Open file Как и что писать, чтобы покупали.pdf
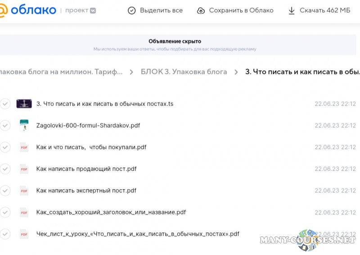Viewport: 360px width, 255px height. (x=91, y=147)
